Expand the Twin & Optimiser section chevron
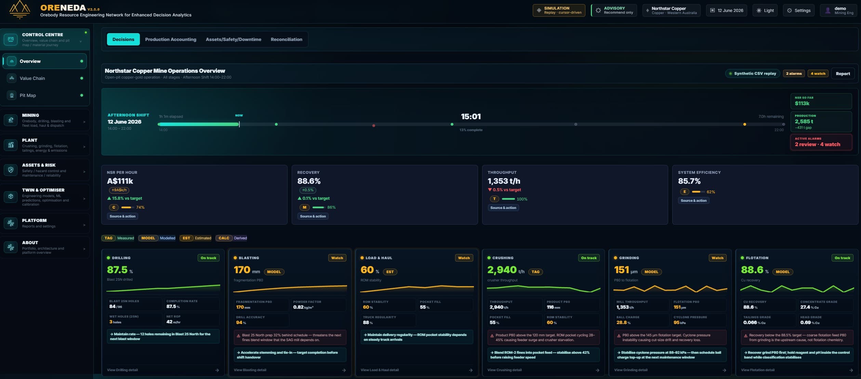 click(84, 198)
